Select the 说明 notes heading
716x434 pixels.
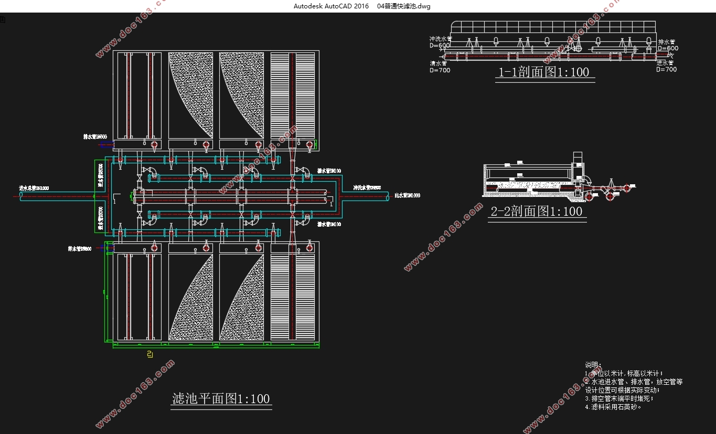593,365
